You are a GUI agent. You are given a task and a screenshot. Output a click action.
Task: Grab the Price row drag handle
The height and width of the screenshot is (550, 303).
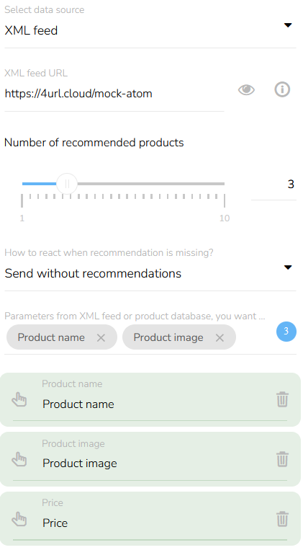point(19,519)
